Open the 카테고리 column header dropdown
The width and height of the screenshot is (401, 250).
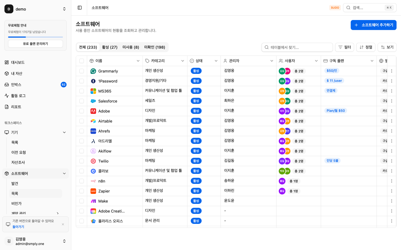tap(183, 61)
